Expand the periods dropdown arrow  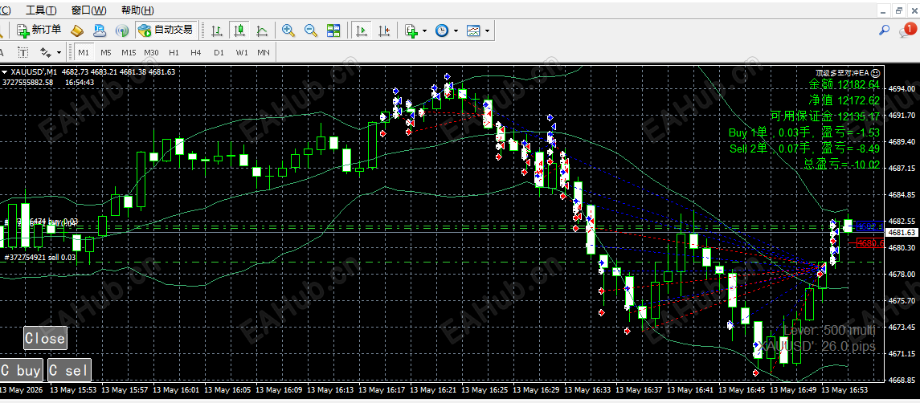click(x=456, y=31)
